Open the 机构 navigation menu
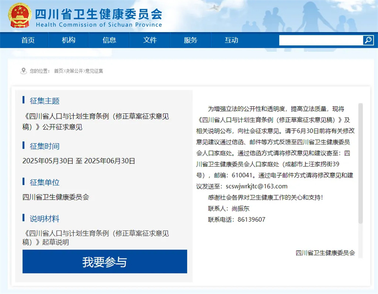The image size is (378, 294). (x=69, y=40)
